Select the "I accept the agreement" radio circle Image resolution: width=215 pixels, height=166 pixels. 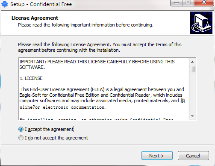pyautogui.click(x=21, y=129)
